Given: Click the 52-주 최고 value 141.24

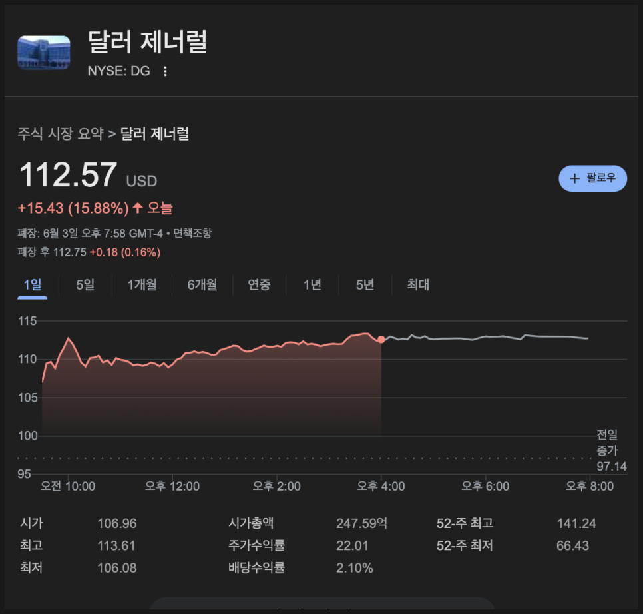Looking at the screenshot, I should 576,524.
